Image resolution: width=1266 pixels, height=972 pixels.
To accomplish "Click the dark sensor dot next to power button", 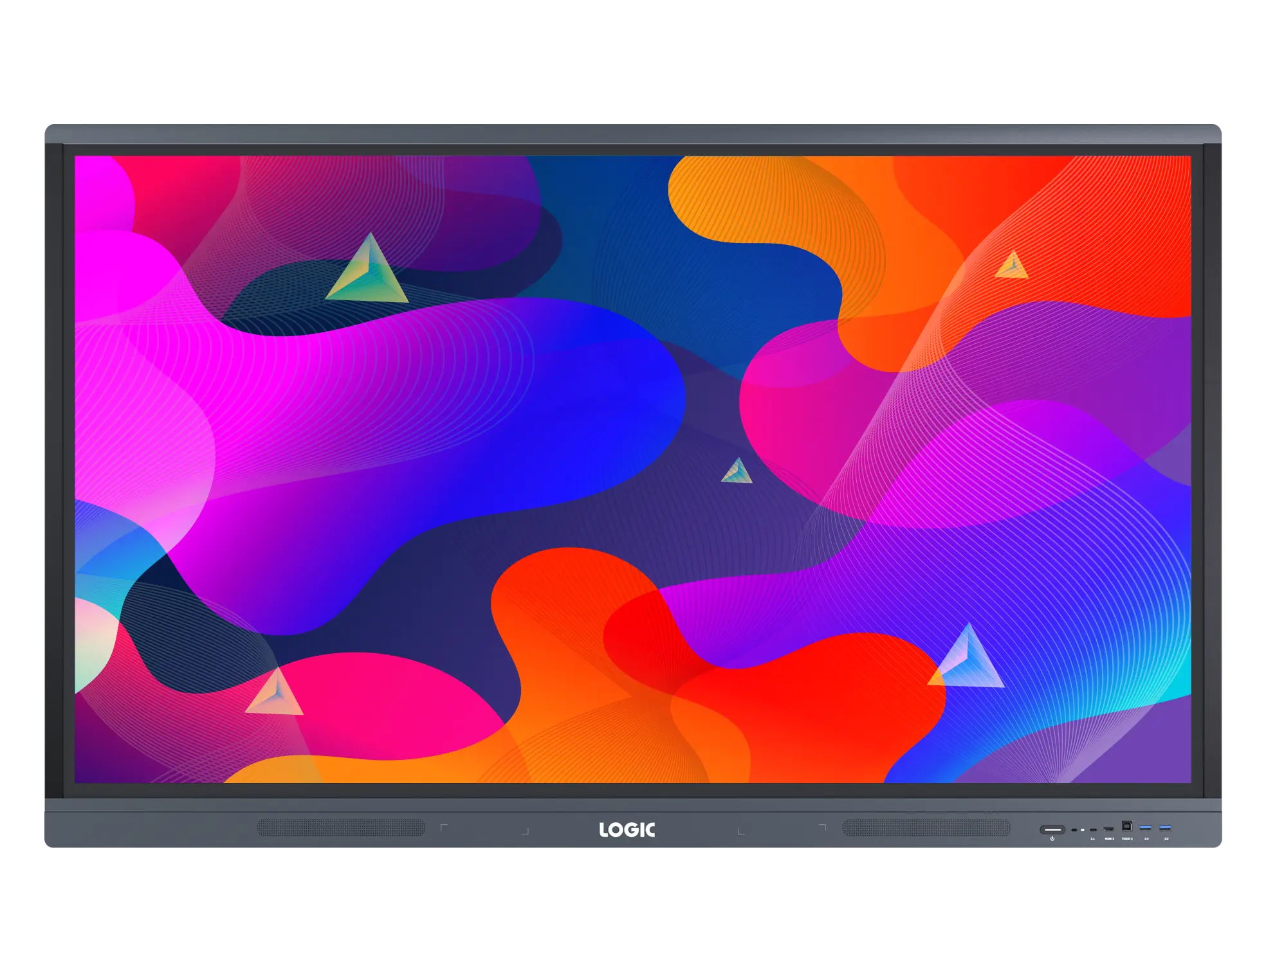I will pyautogui.click(x=1074, y=830).
